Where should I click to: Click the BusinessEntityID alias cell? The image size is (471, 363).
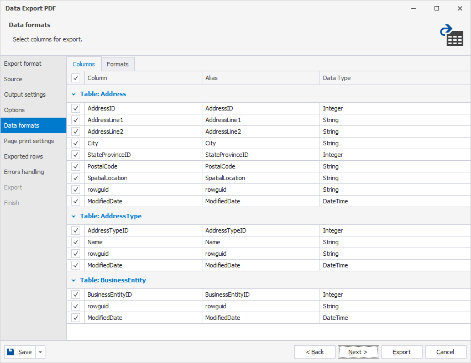(x=261, y=294)
